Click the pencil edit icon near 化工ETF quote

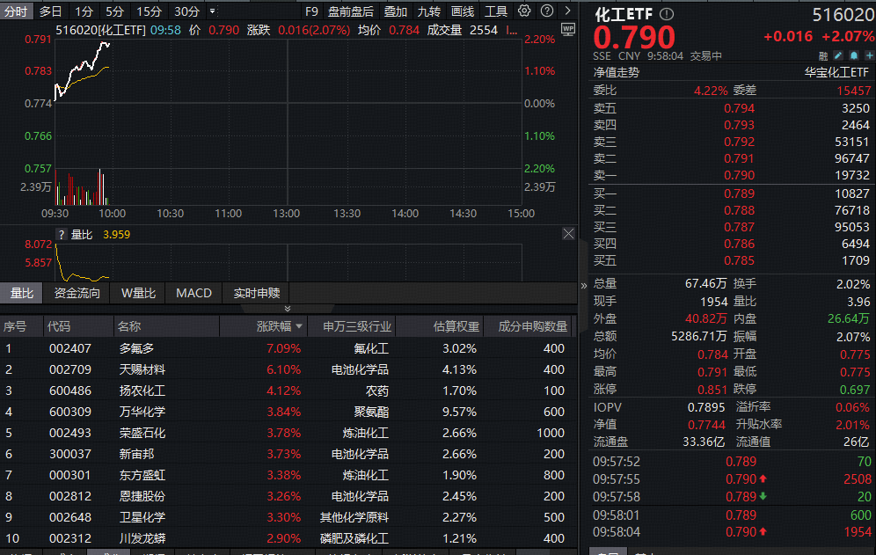pos(837,55)
